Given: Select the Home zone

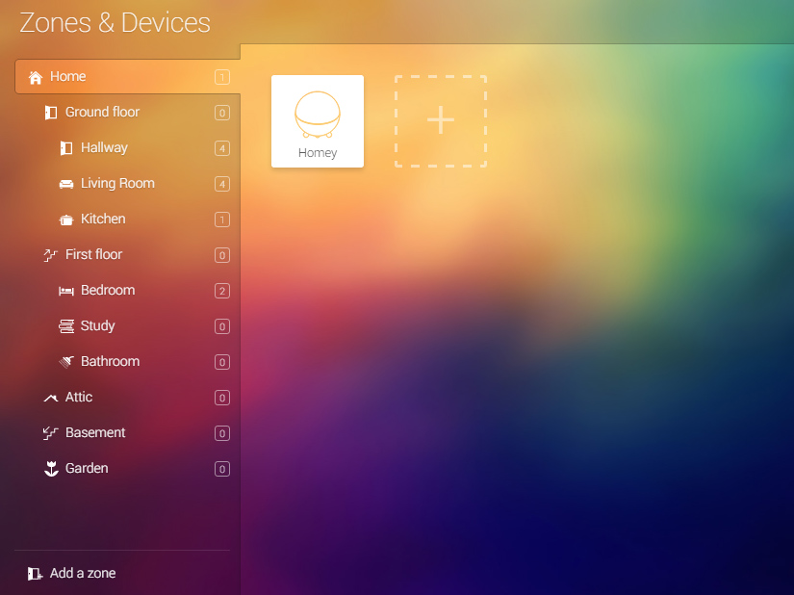Looking at the screenshot, I should pyautogui.click(x=128, y=76).
